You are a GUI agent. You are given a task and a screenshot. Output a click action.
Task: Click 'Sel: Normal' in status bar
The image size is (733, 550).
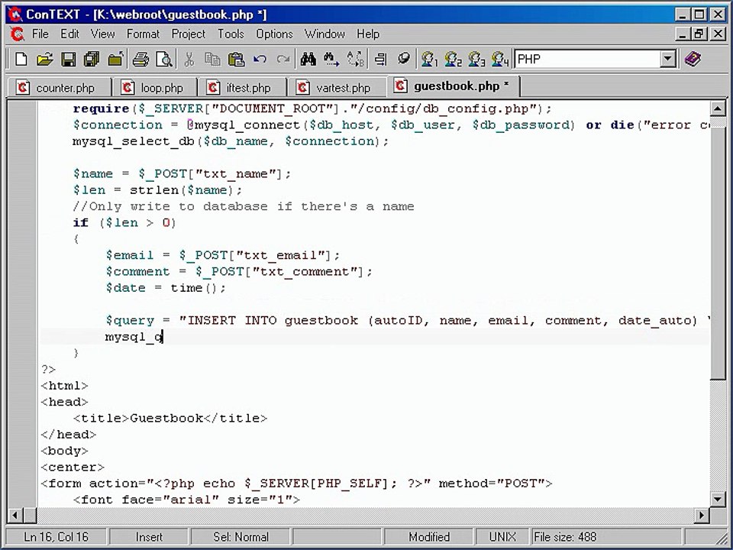coord(241,537)
